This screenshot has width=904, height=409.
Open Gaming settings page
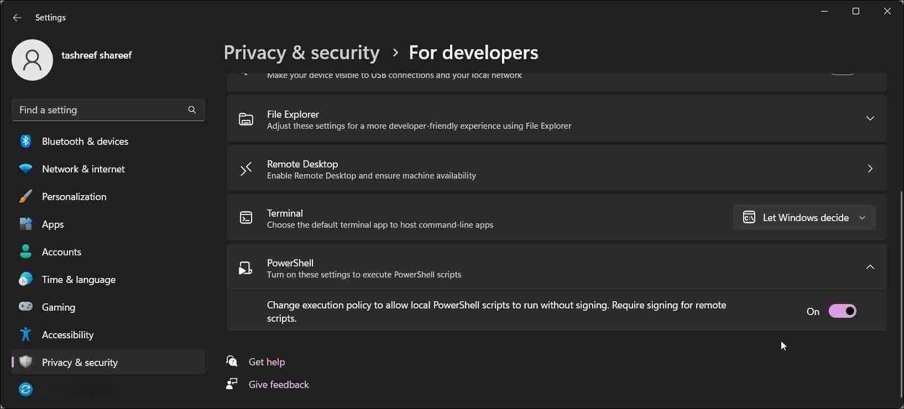tap(108, 307)
